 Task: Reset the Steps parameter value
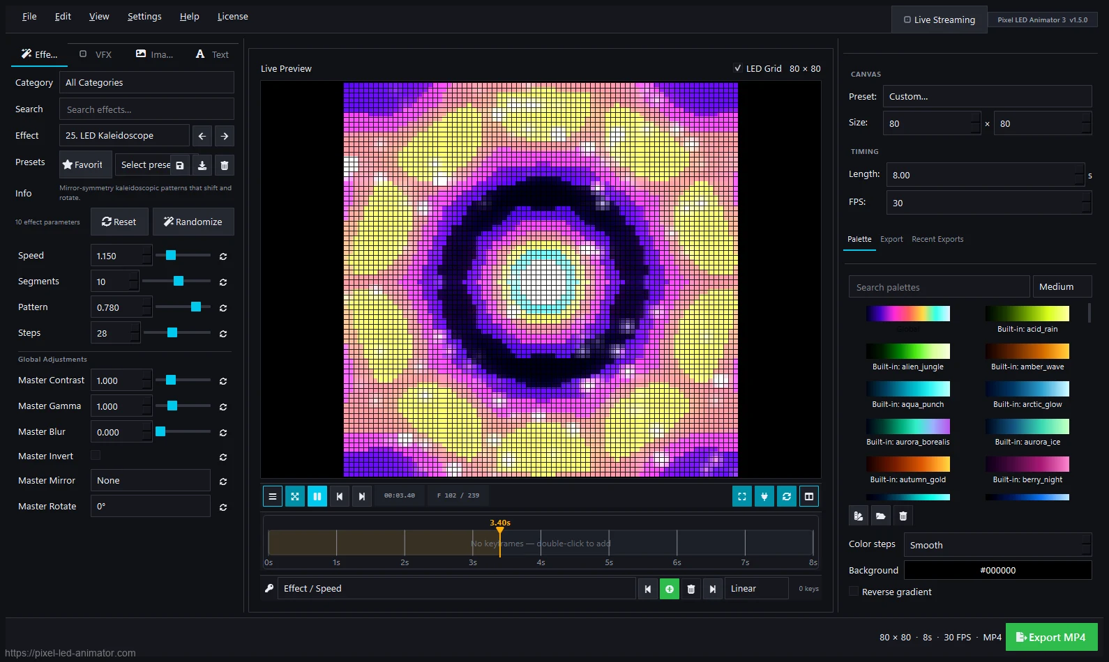click(223, 334)
